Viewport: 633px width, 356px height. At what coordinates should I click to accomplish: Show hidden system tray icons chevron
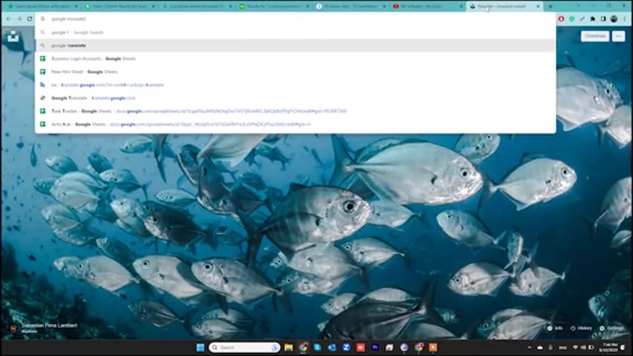pyautogui.click(x=529, y=348)
